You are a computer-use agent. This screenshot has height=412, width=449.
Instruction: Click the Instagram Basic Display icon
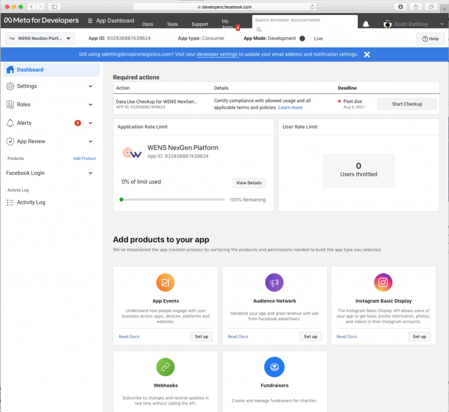[x=383, y=283]
